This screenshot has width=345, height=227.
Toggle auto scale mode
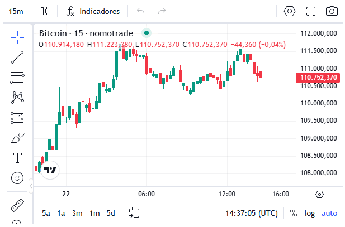[x=329, y=213]
